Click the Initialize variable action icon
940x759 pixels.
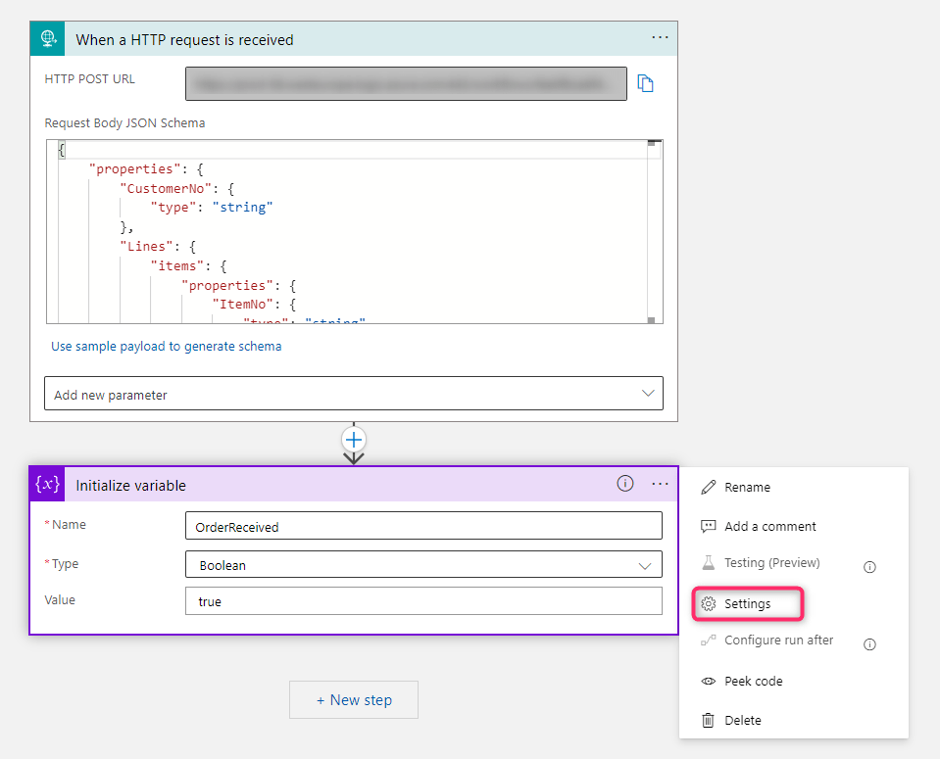coord(48,485)
